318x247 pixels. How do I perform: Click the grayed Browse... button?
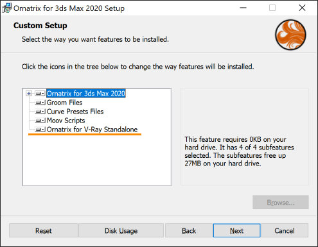tap(281, 202)
